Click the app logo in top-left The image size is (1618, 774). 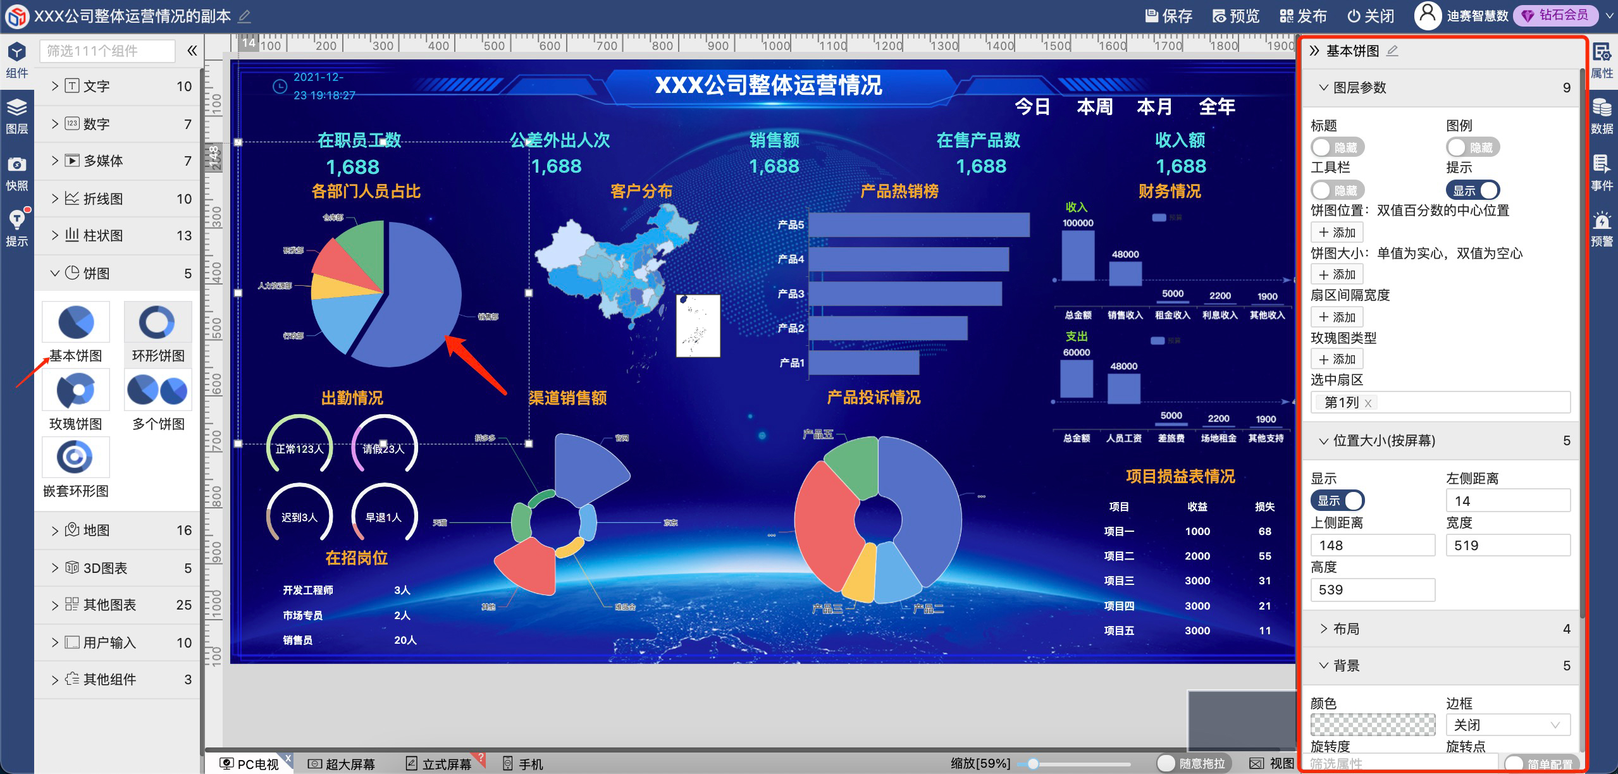click(x=16, y=16)
